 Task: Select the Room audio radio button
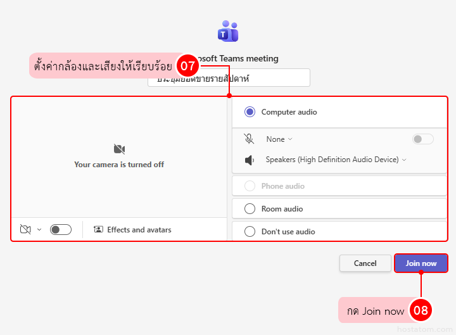(x=250, y=209)
